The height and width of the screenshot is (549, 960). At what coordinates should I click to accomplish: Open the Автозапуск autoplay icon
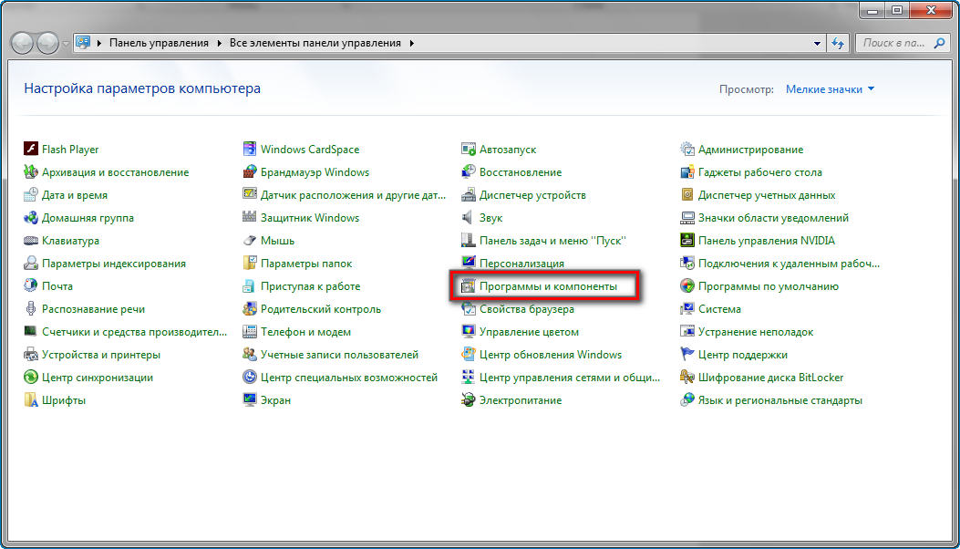(469, 150)
